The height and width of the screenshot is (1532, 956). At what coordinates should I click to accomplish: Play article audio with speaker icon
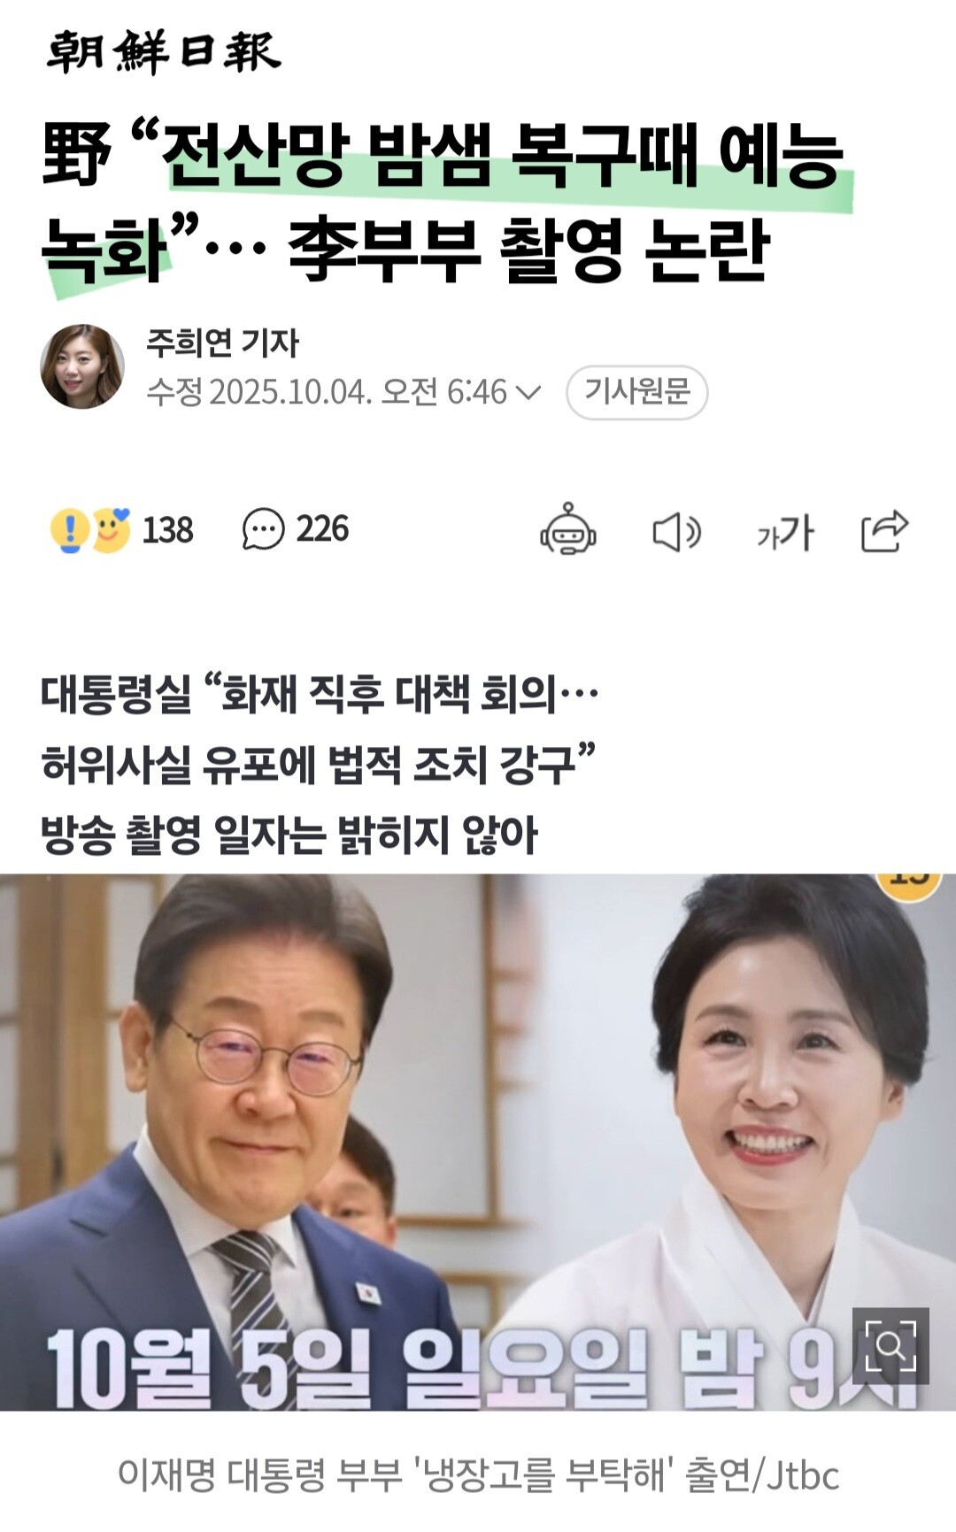click(677, 533)
